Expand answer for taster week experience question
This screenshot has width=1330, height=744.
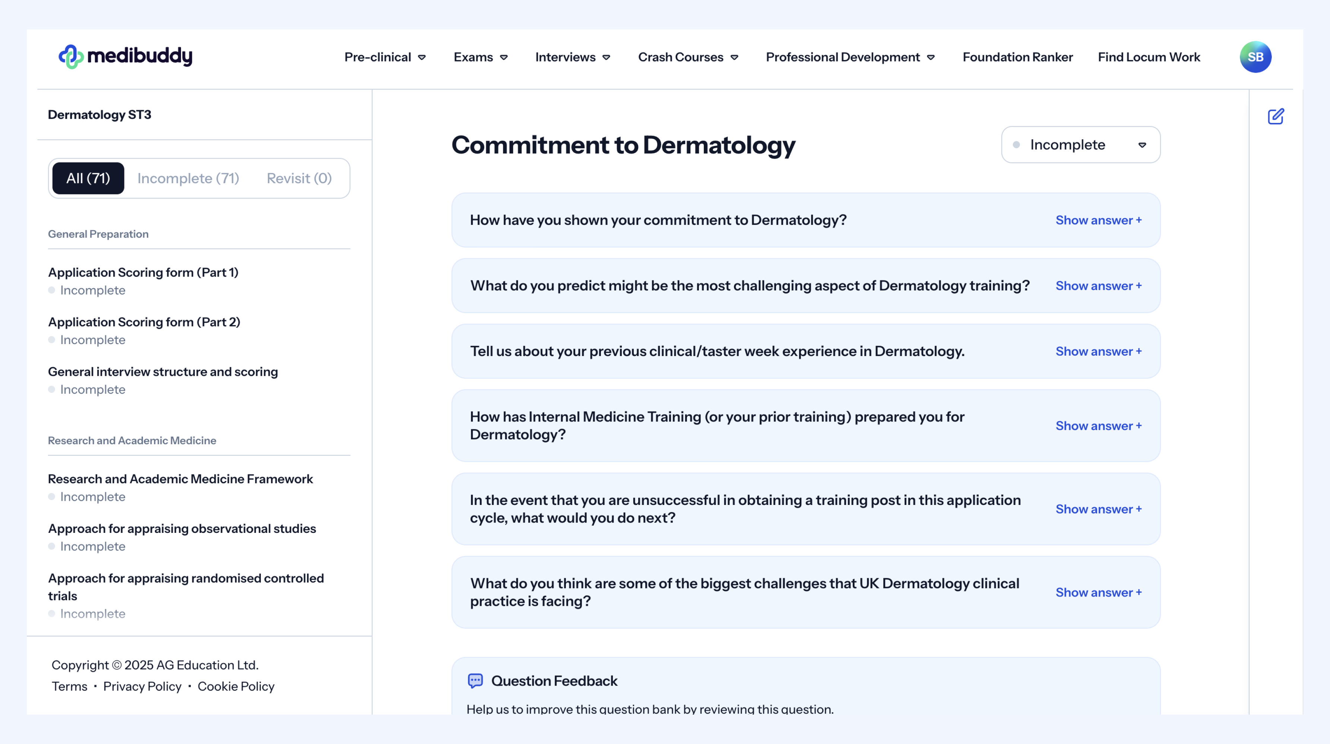pos(1098,352)
